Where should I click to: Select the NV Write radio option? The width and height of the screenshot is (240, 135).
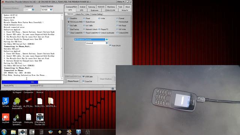click(x=117, y=29)
